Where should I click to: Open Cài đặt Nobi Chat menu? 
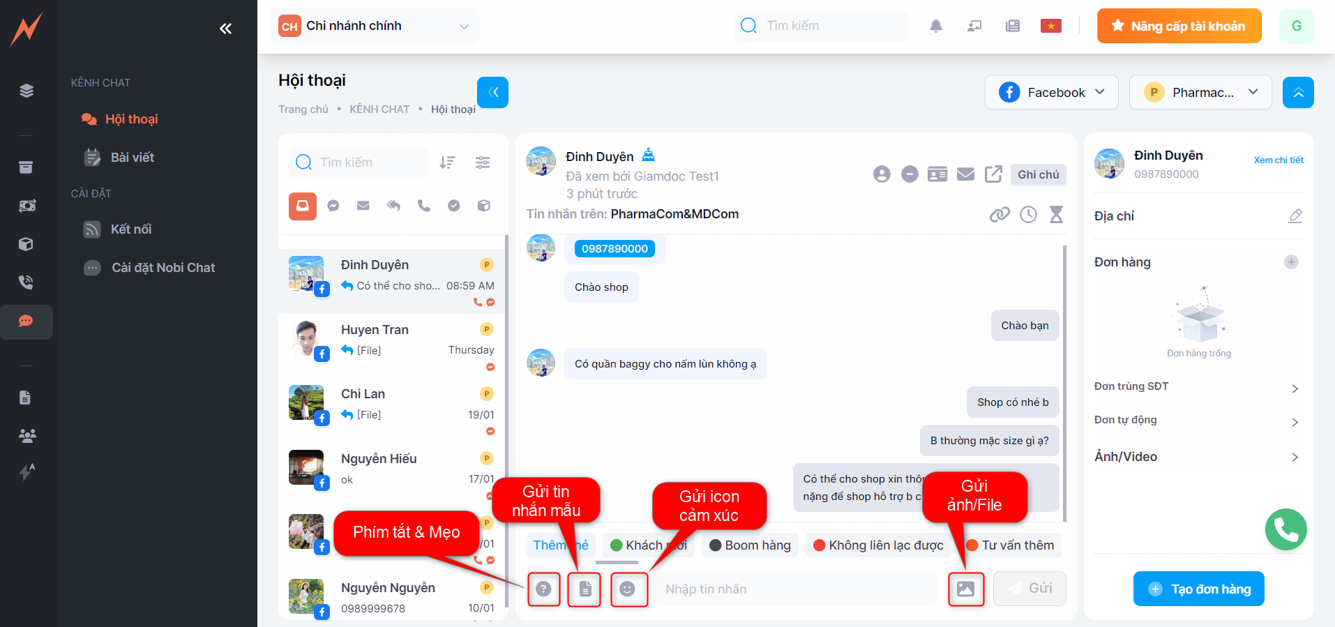163,268
